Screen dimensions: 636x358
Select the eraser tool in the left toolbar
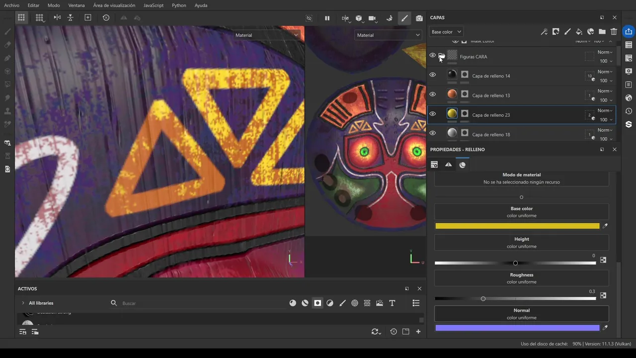coord(7,45)
